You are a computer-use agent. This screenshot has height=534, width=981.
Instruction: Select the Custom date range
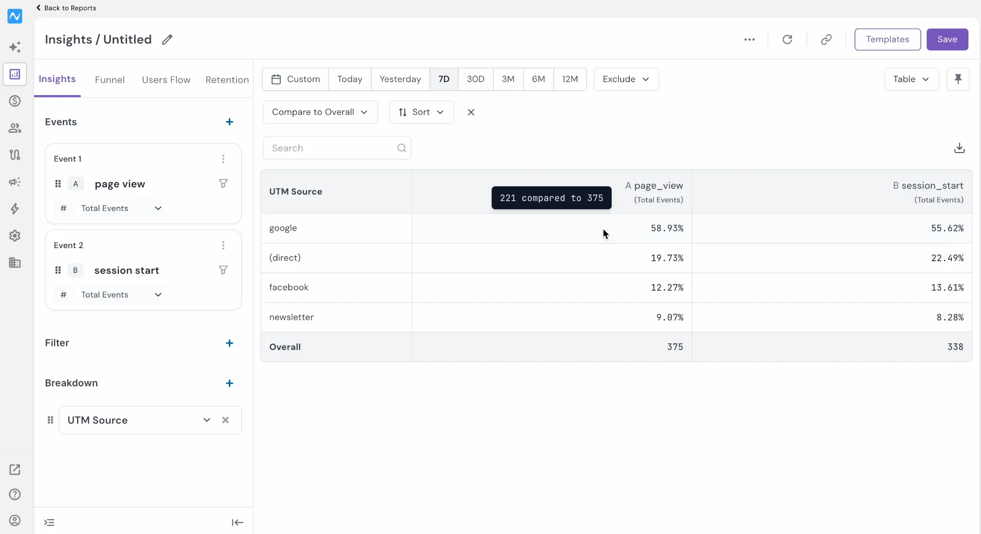click(x=296, y=79)
